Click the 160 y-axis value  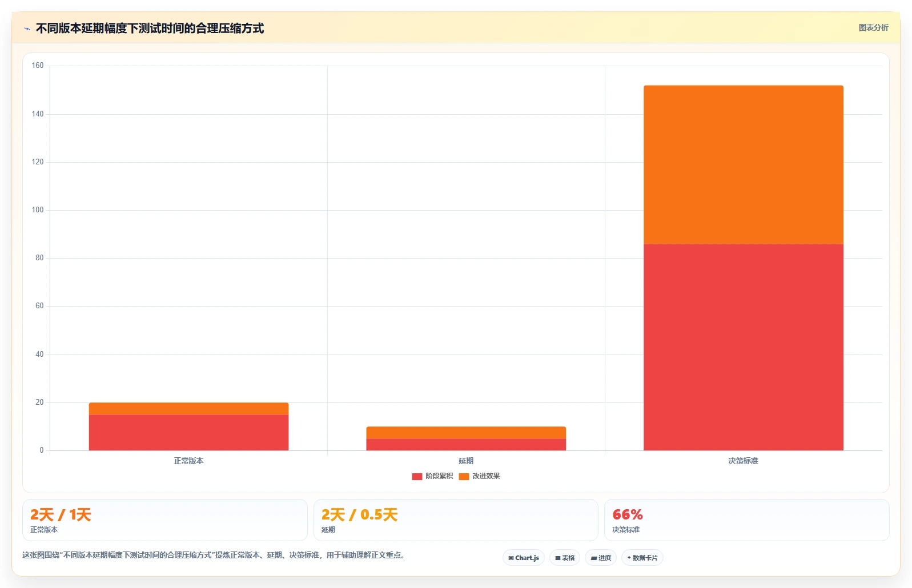[38, 66]
